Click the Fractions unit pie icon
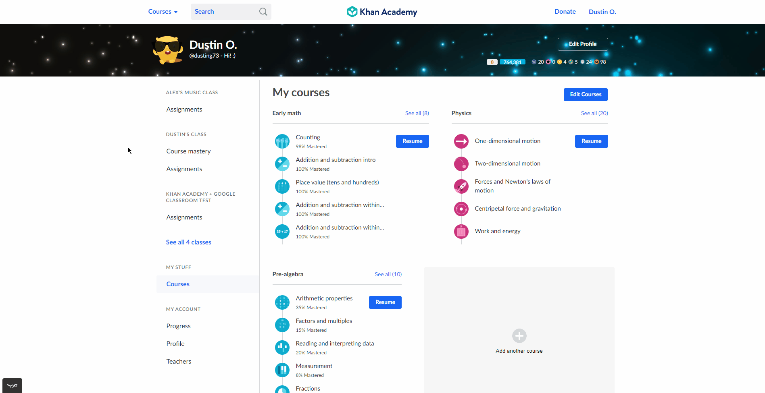The height and width of the screenshot is (393, 765). (x=282, y=389)
